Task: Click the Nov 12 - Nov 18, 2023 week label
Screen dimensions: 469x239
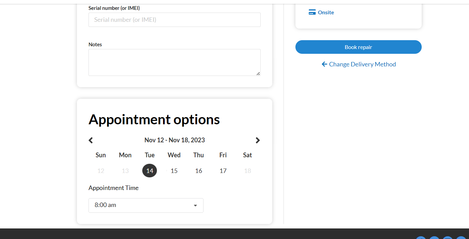Action: pos(175,140)
